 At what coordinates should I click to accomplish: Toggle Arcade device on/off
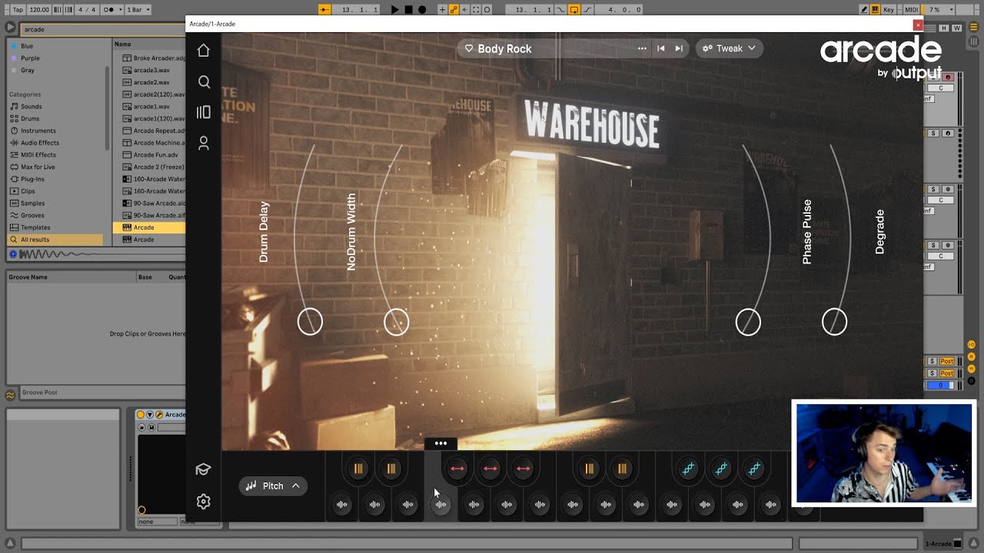coord(141,415)
